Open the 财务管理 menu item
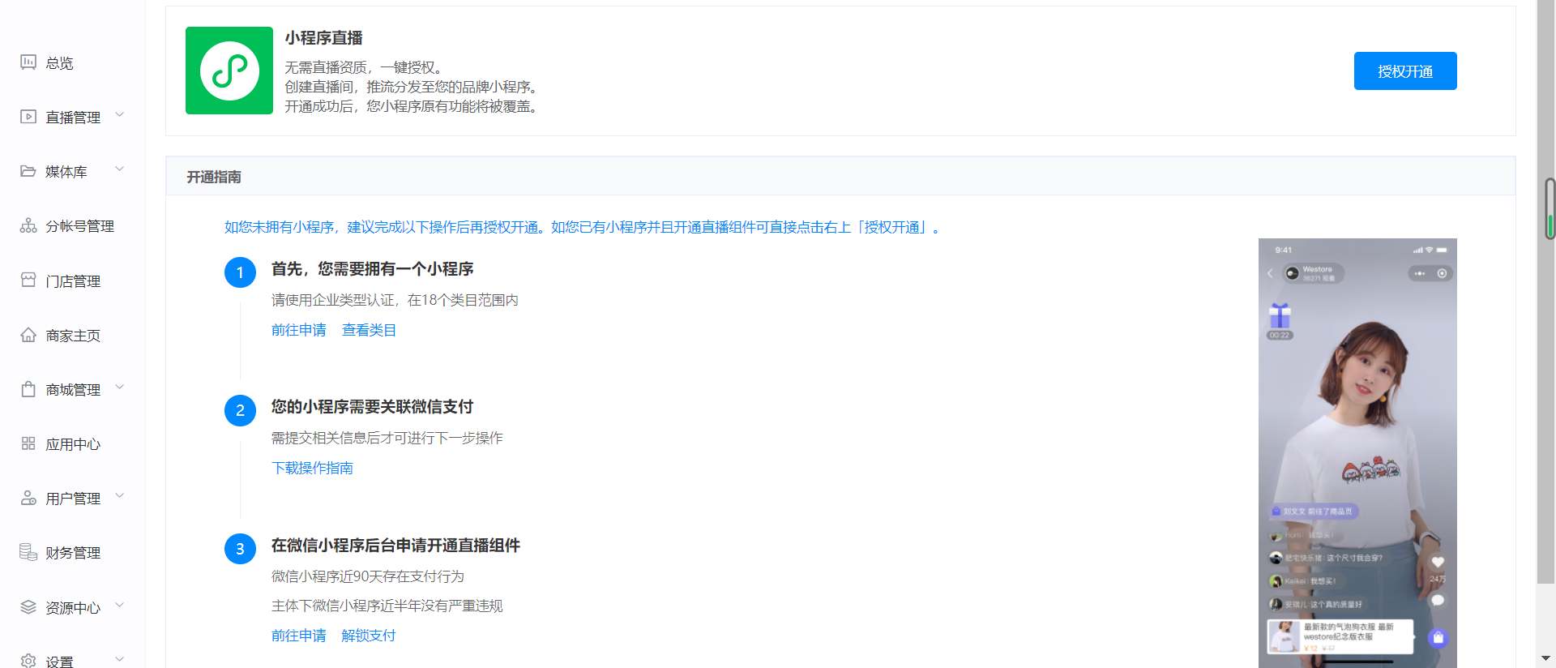 click(x=73, y=553)
